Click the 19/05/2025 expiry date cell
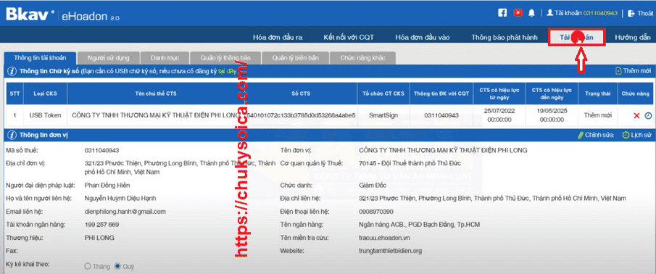 [552, 115]
